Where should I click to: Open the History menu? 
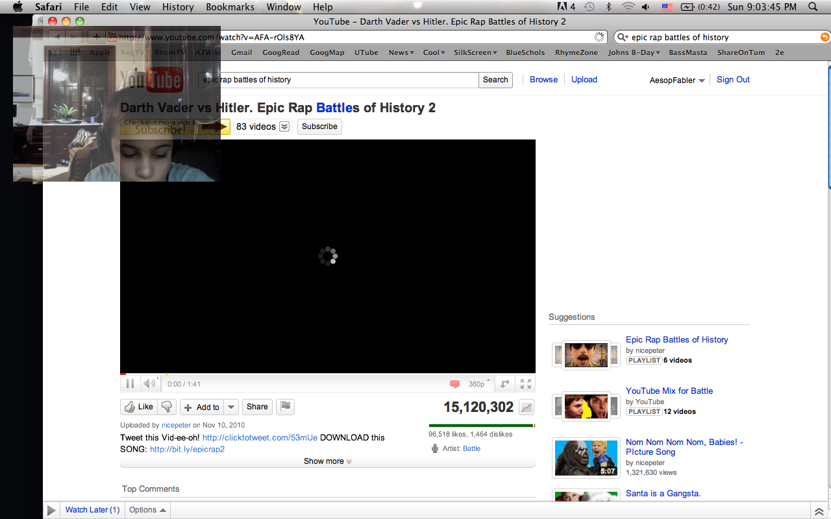178,7
